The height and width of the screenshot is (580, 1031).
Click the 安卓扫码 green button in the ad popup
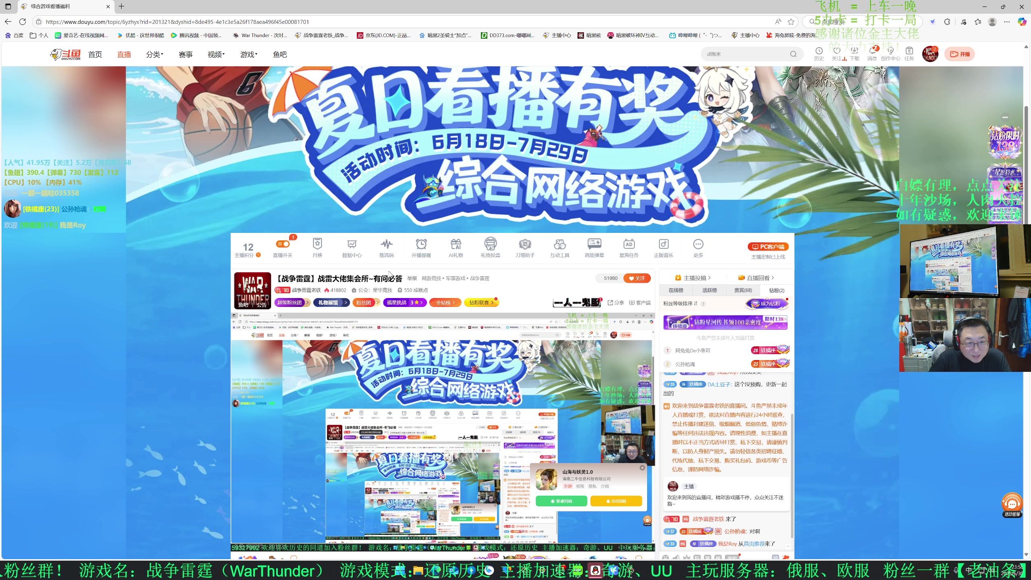[x=561, y=501]
